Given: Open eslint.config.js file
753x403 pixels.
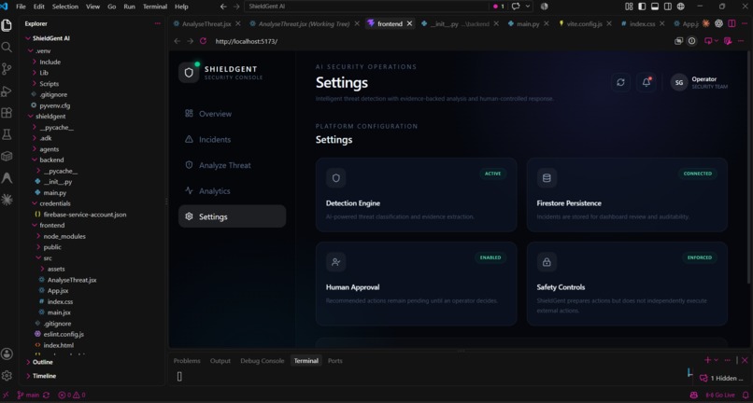Looking at the screenshot, I should (x=64, y=334).
